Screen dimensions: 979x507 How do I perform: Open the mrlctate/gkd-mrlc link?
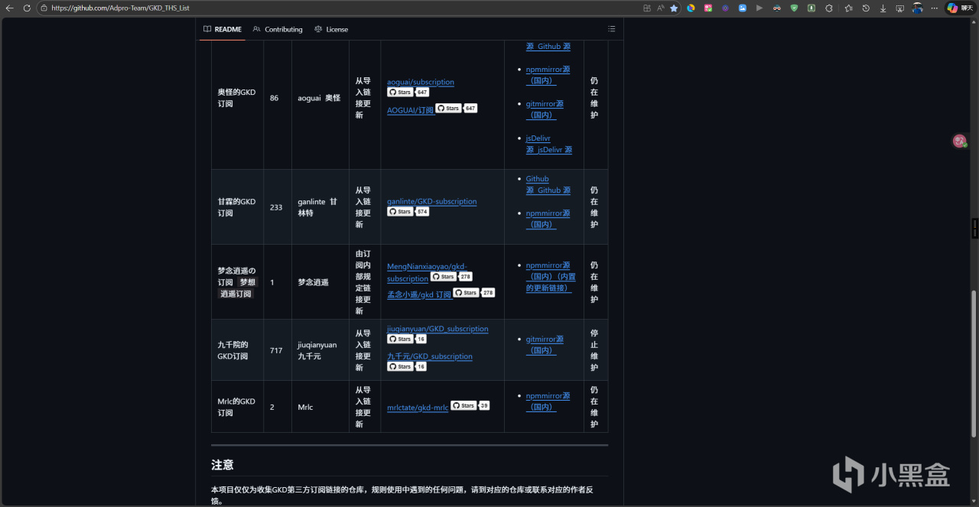click(x=418, y=408)
